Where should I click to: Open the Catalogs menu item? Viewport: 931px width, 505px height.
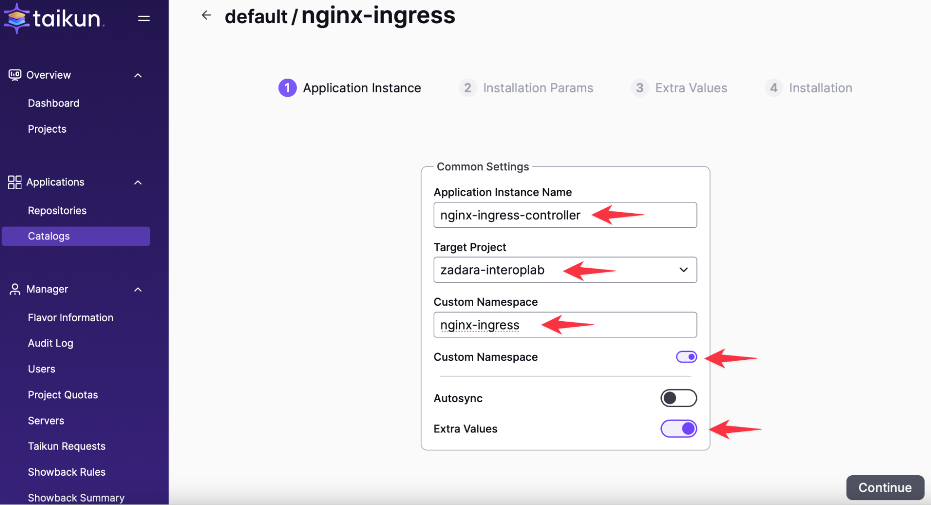[49, 236]
